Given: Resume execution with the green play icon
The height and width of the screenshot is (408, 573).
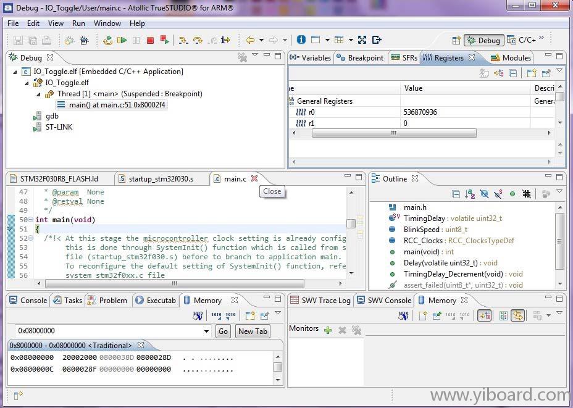Looking at the screenshot, I should click(x=122, y=40).
